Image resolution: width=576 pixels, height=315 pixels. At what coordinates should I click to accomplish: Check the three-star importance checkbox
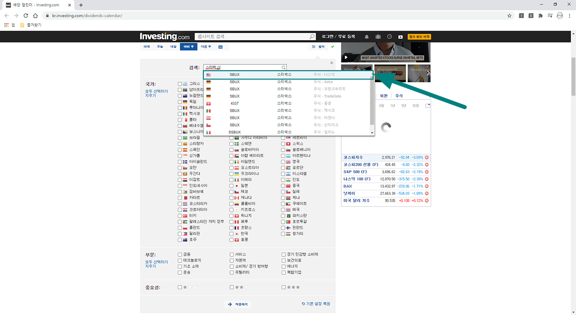coord(283,287)
